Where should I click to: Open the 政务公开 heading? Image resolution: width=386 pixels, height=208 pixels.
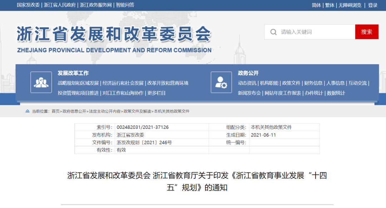248,73
